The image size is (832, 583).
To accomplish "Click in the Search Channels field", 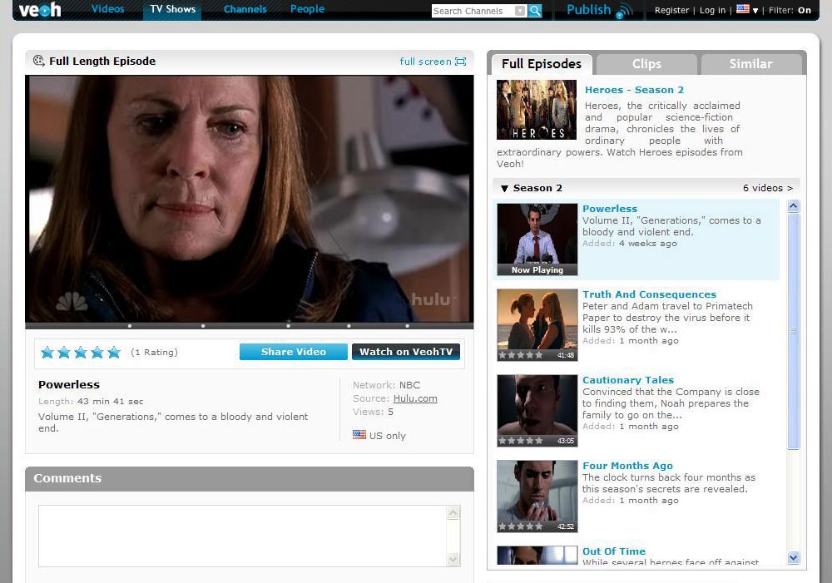I will (x=473, y=11).
